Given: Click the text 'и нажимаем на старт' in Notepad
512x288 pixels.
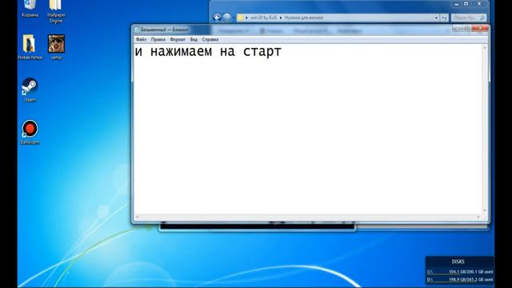Looking at the screenshot, I should (x=208, y=51).
